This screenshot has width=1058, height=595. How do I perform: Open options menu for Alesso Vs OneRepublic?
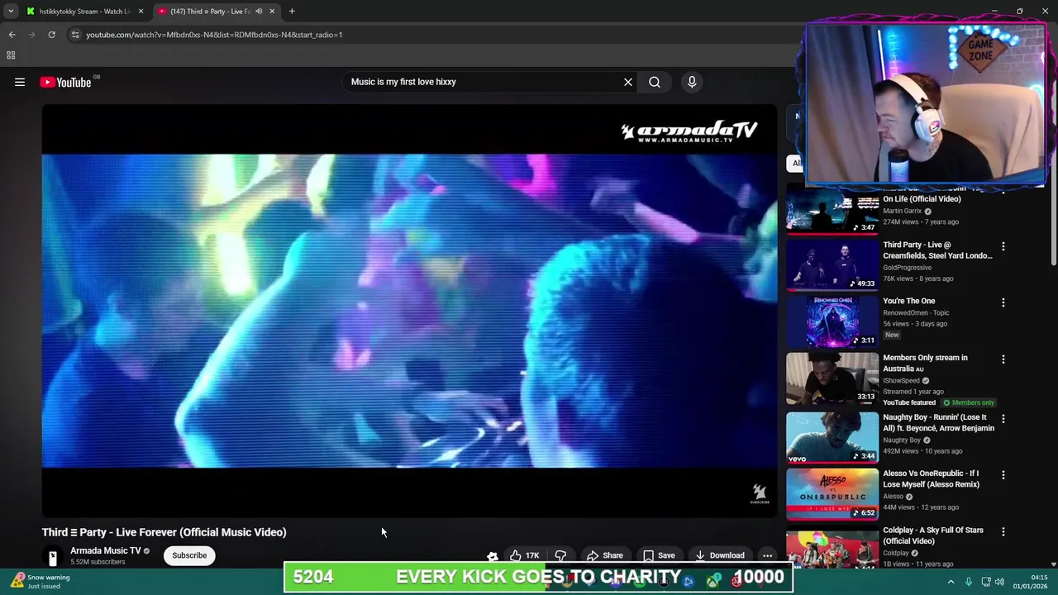pos(1003,475)
